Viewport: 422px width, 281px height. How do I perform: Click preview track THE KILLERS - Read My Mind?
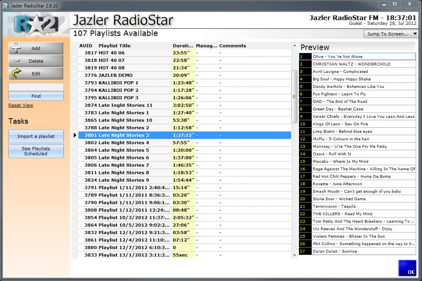tap(357, 214)
